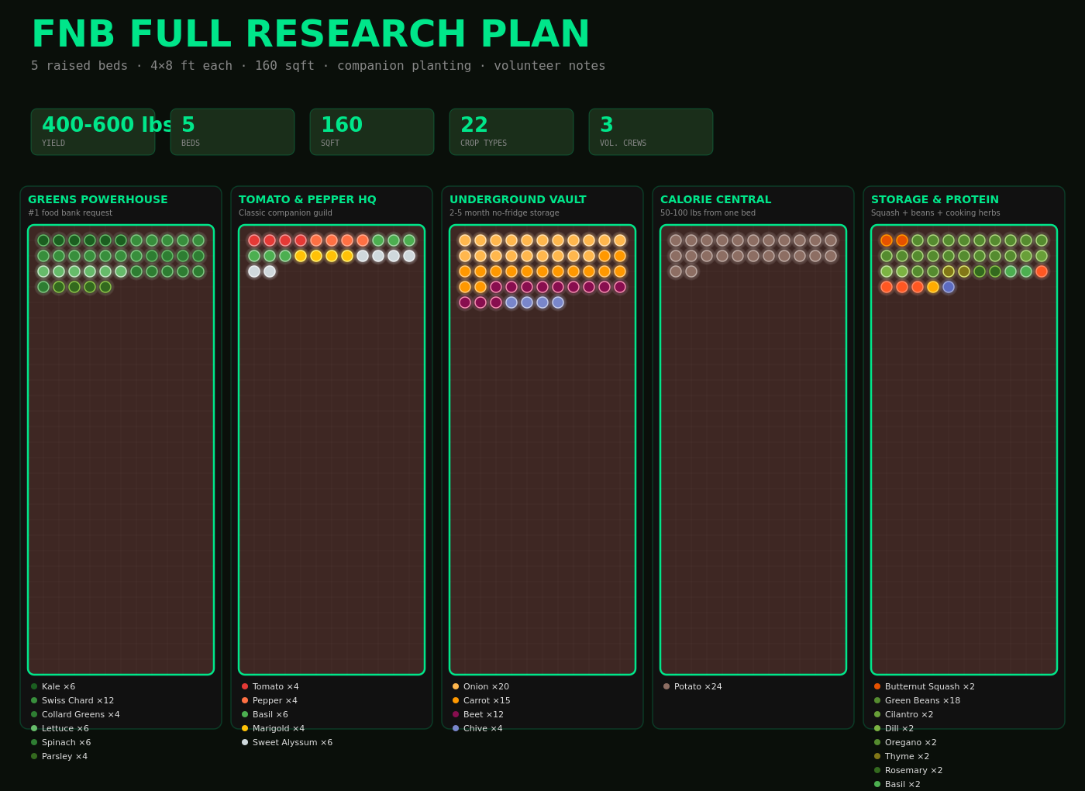Click the Underground Vault planting grid

click(x=542, y=450)
